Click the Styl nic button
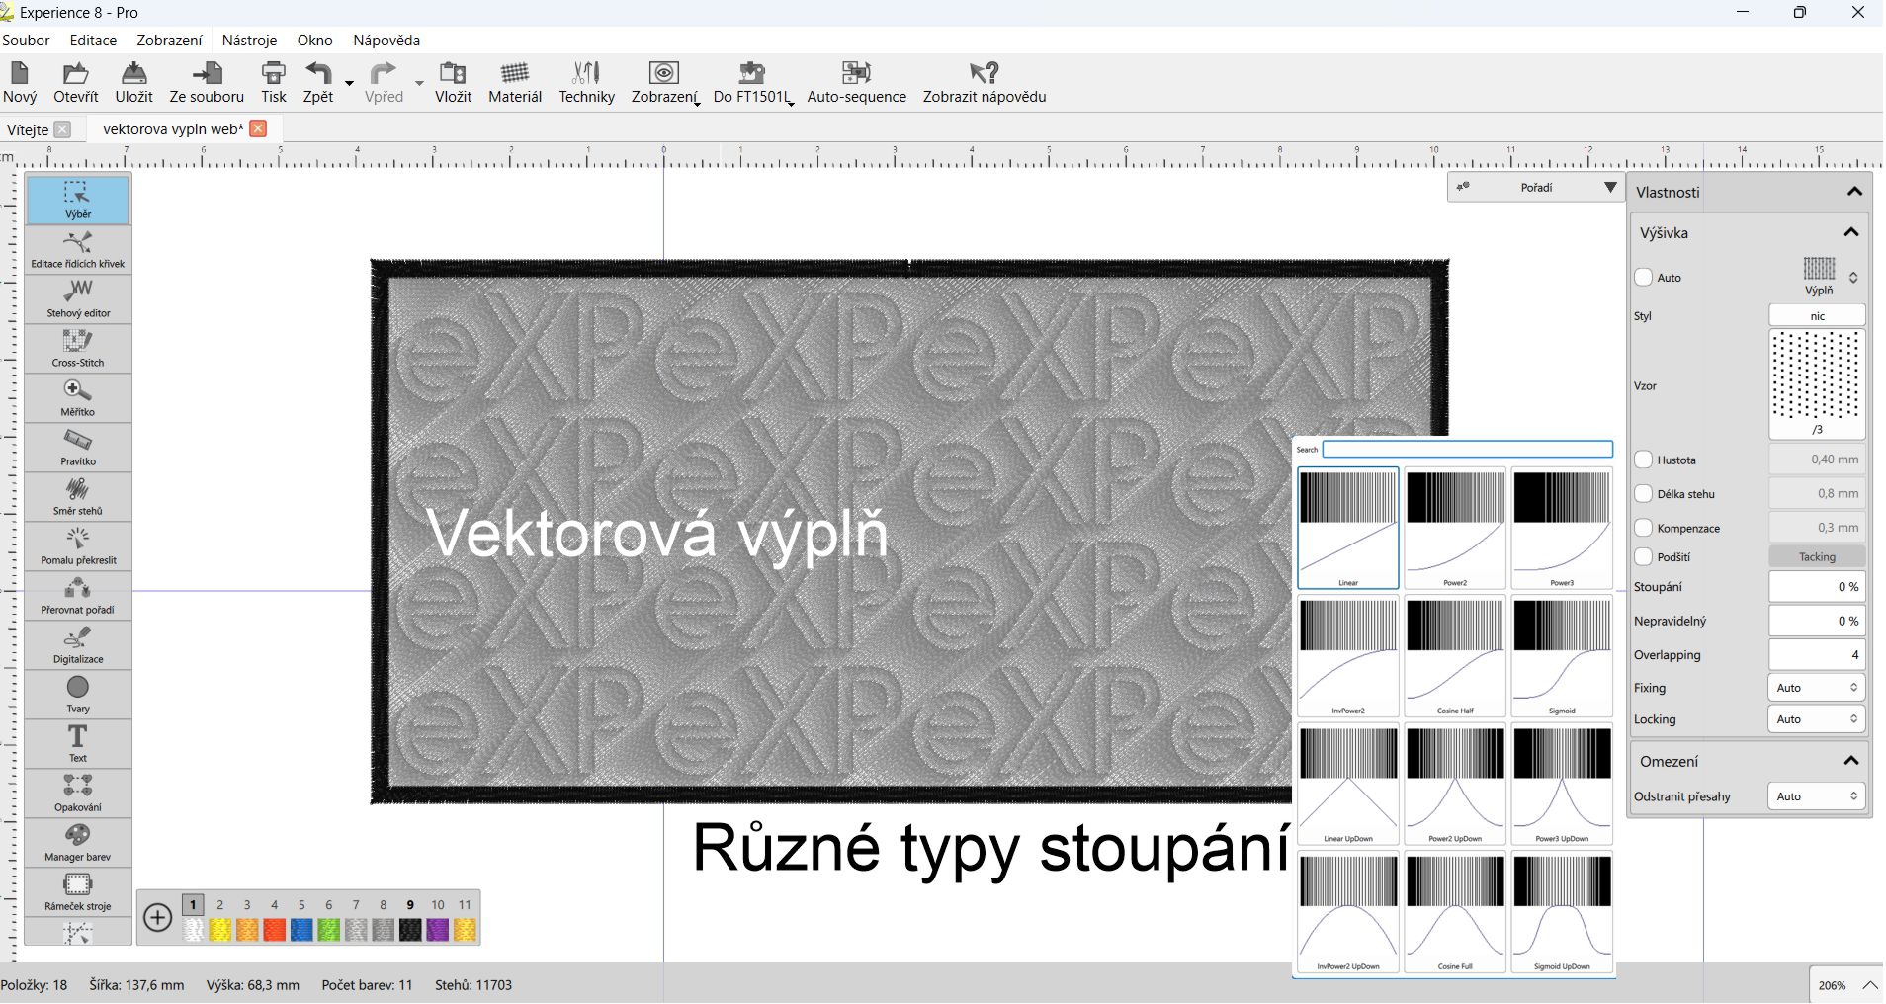The width and height of the screenshot is (1886, 1004). click(x=1816, y=316)
